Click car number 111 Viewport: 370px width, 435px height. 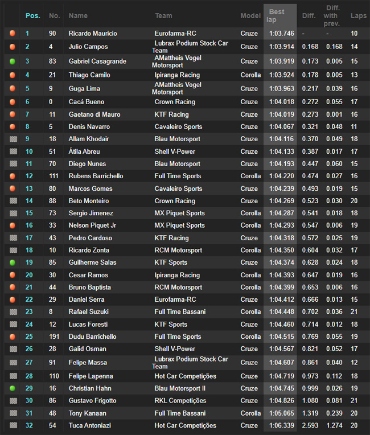pyautogui.click(x=54, y=176)
